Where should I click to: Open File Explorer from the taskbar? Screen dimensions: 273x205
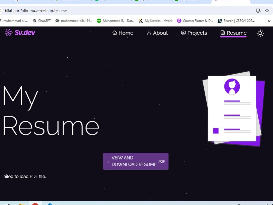point(22,204)
